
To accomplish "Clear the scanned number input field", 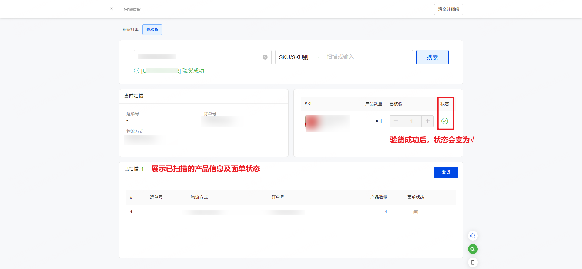I will click(x=265, y=57).
